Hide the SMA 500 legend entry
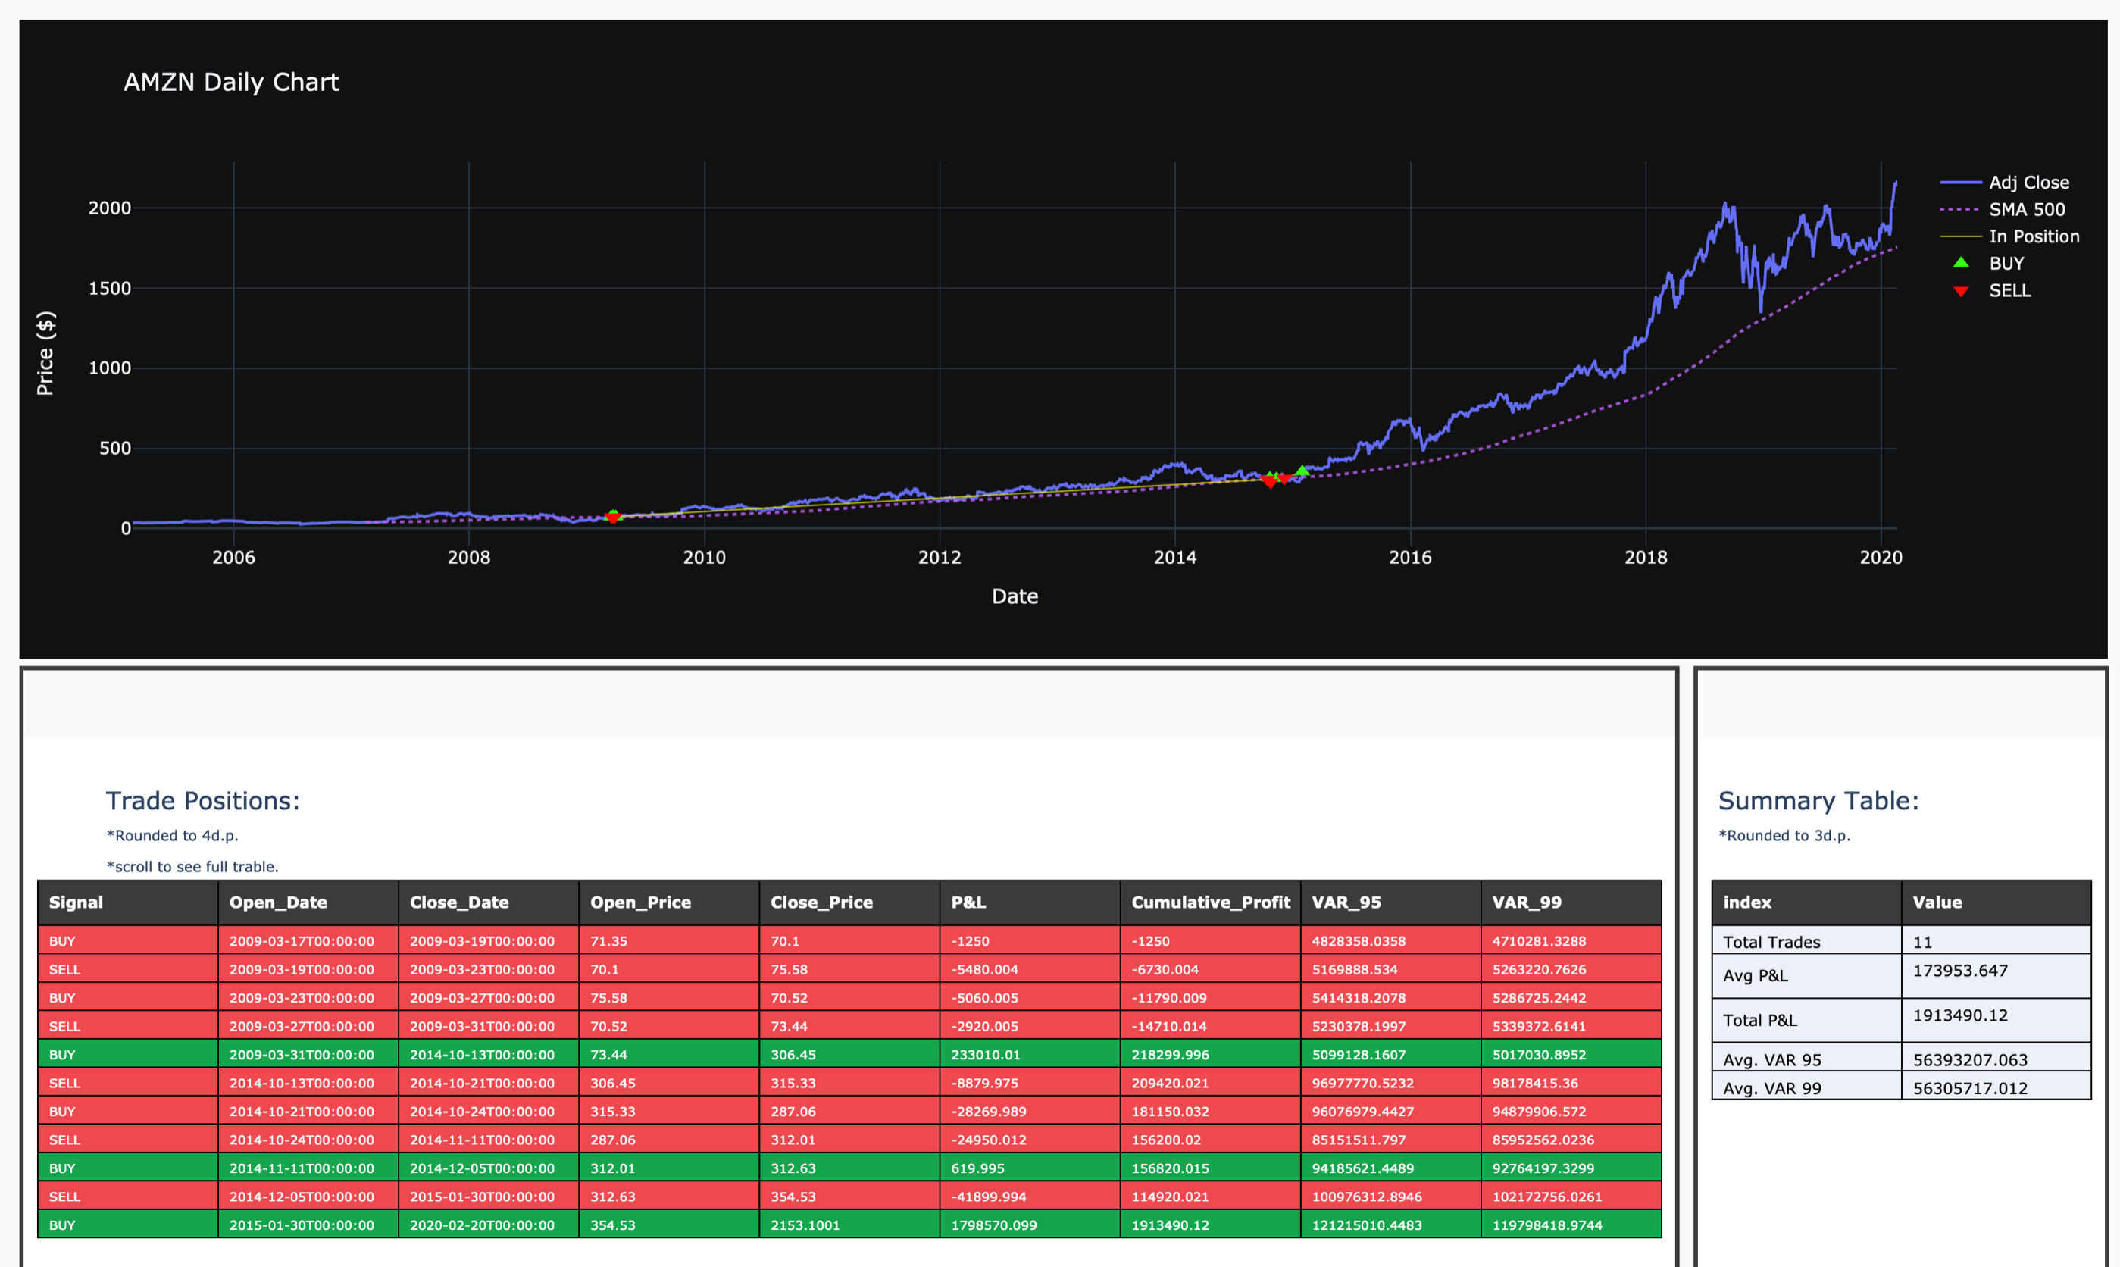This screenshot has height=1267, width=2120. click(x=2026, y=210)
